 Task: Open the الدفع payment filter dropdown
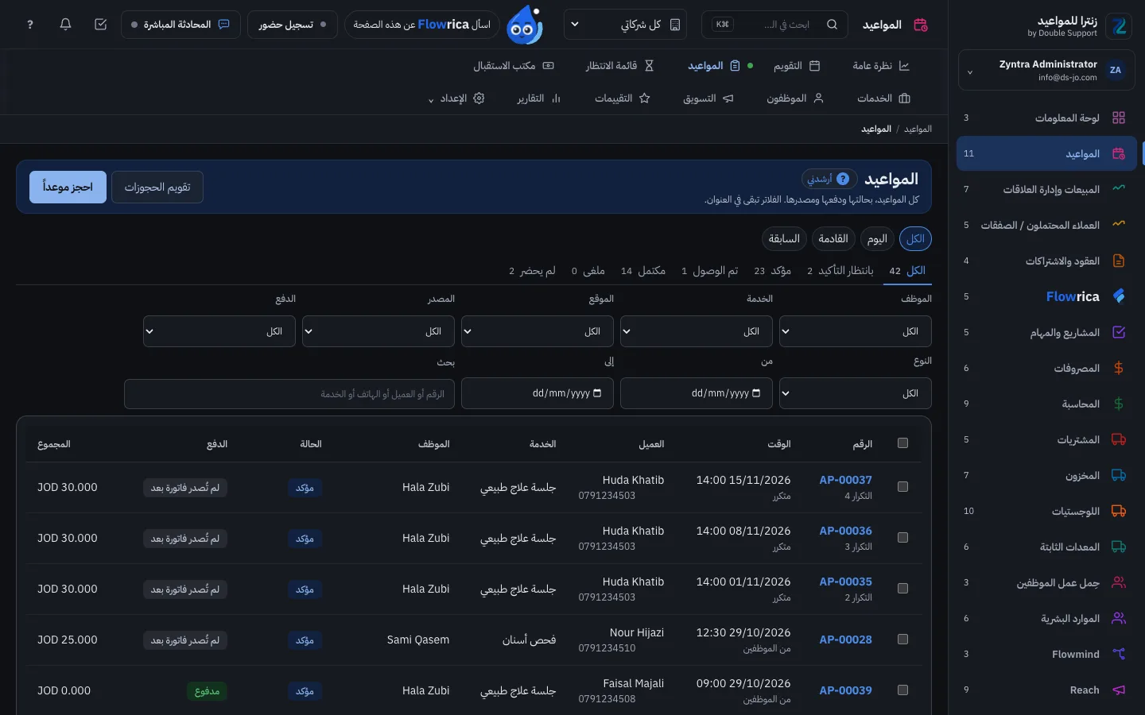pyautogui.click(x=219, y=331)
